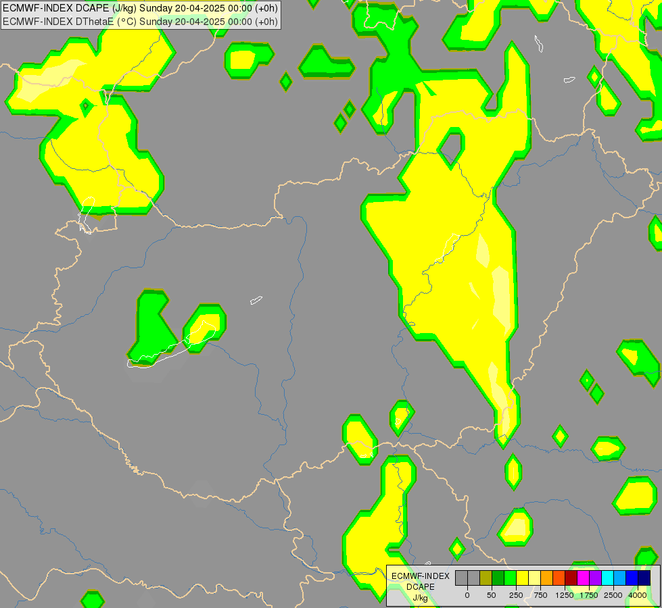The image size is (662, 608).
Task: Select the navy legend swatch
Action: [x=644, y=578]
